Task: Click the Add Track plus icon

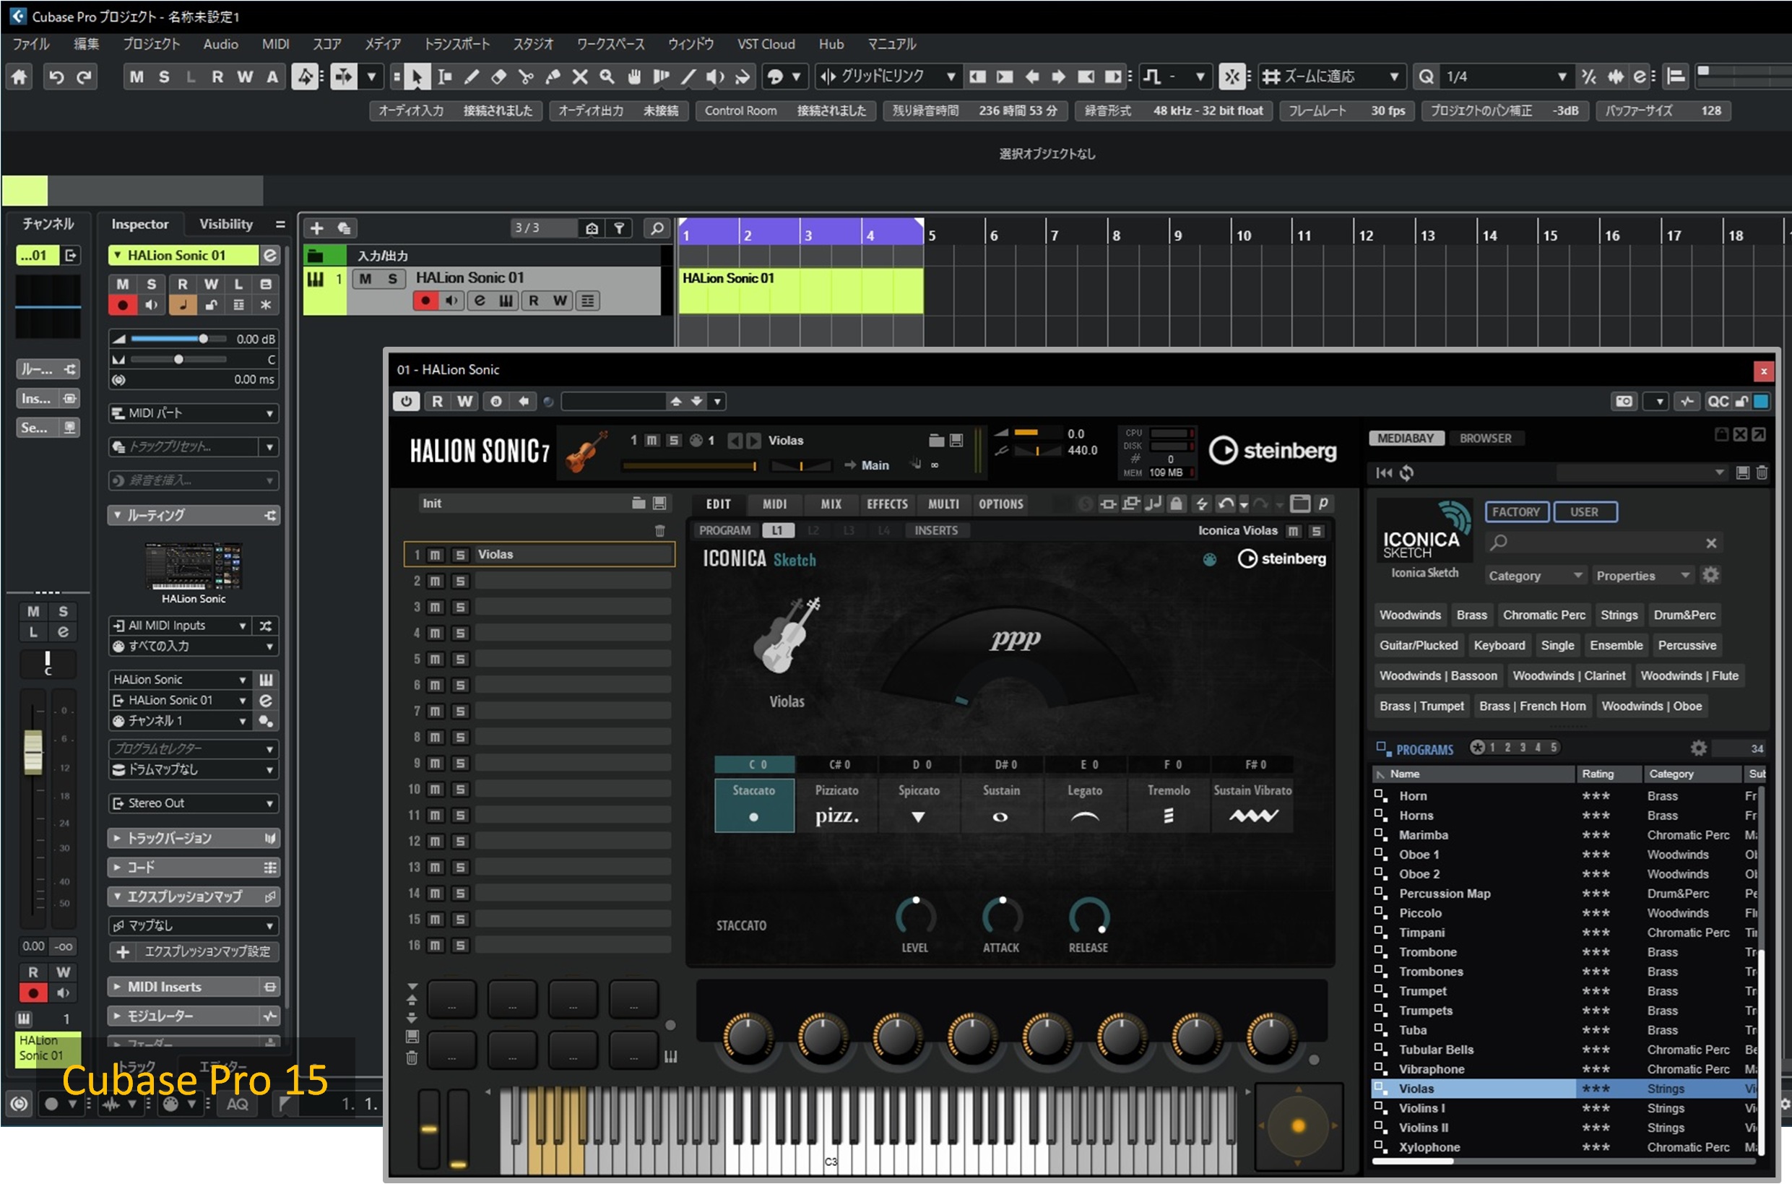Action: tap(317, 228)
